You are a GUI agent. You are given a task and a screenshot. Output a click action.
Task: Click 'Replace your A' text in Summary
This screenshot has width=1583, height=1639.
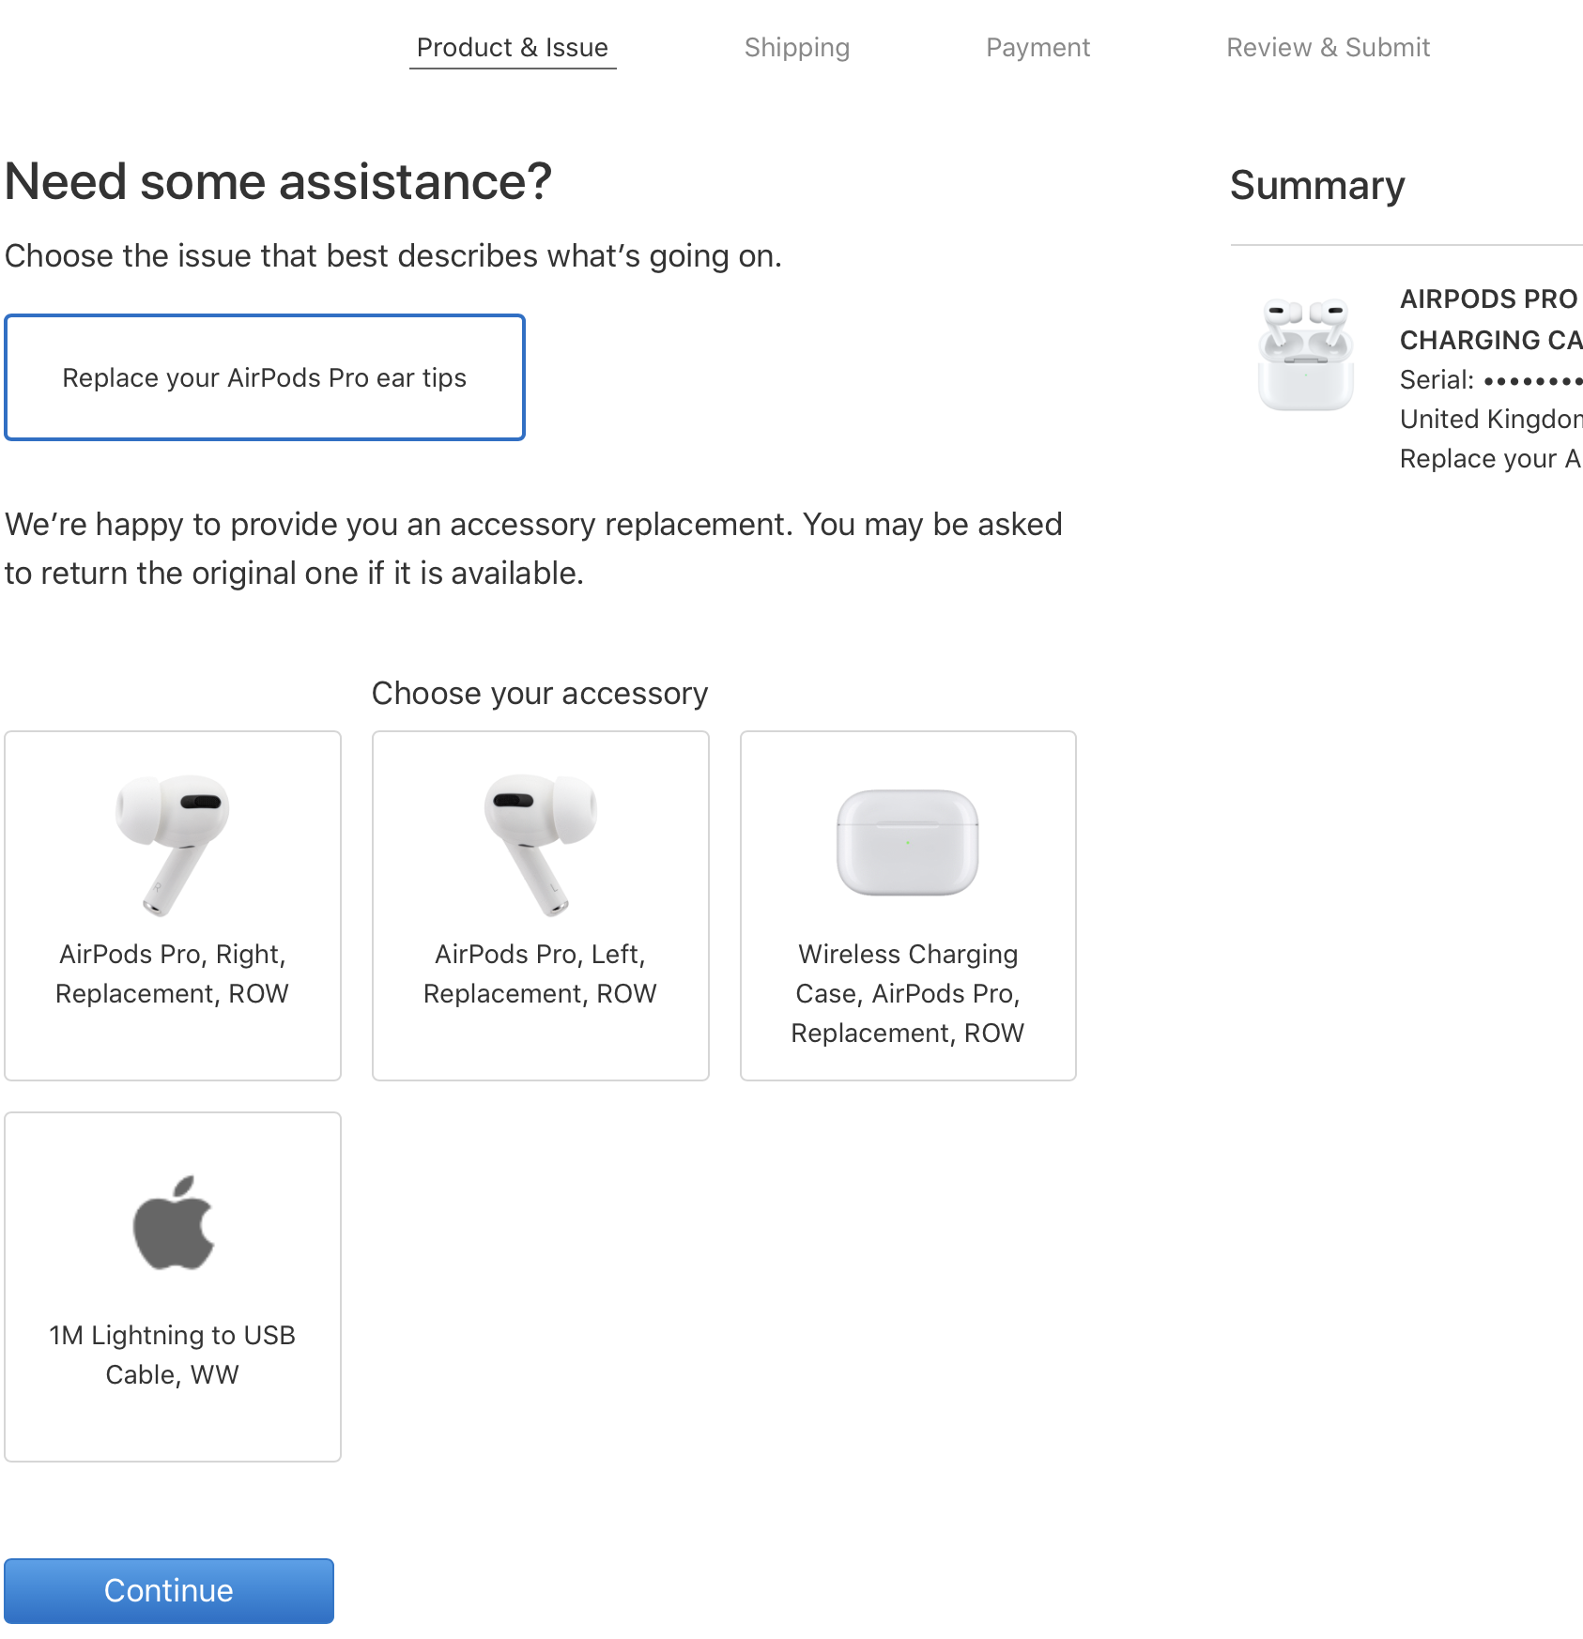tap(1491, 459)
